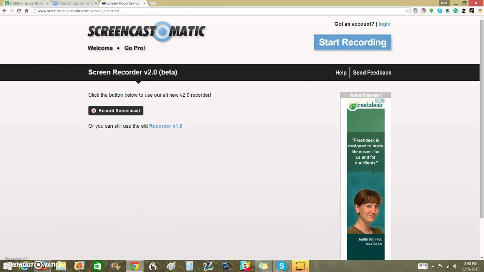Open Paint palette app in taskbar

coord(171,266)
